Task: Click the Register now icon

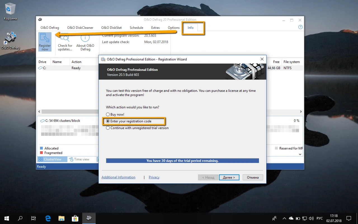Action: point(45,42)
